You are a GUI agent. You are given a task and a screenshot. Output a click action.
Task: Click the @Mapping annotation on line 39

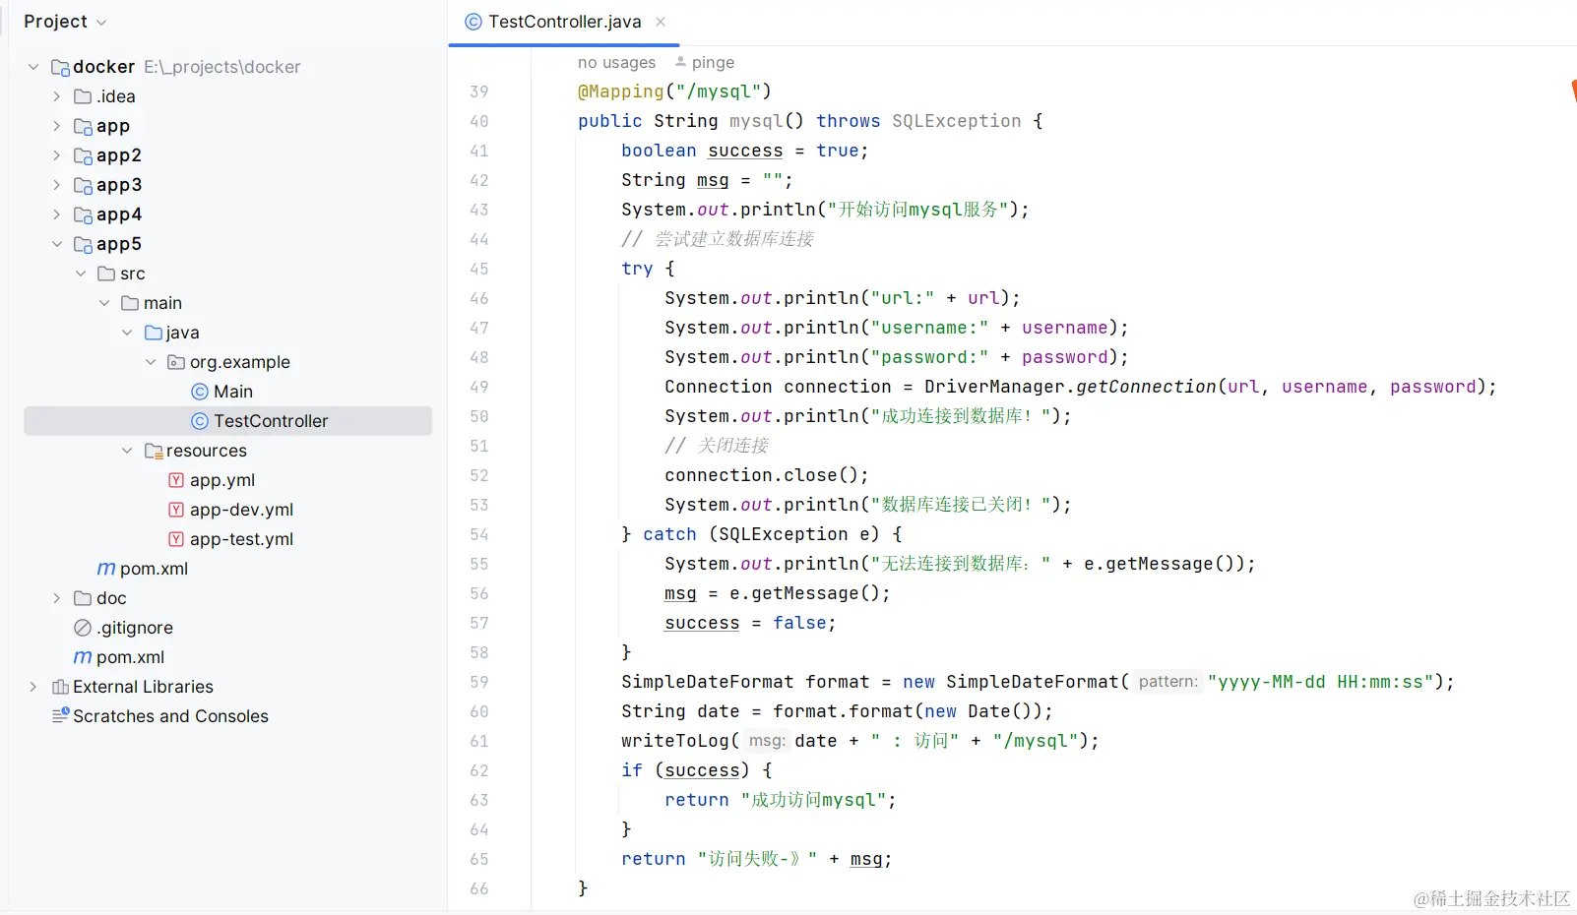point(621,91)
